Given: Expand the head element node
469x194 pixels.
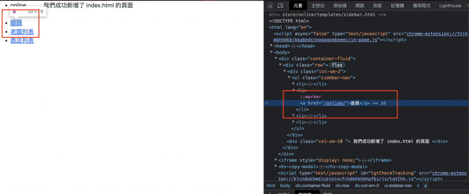Looking at the screenshot, I should click(x=272, y=46).
